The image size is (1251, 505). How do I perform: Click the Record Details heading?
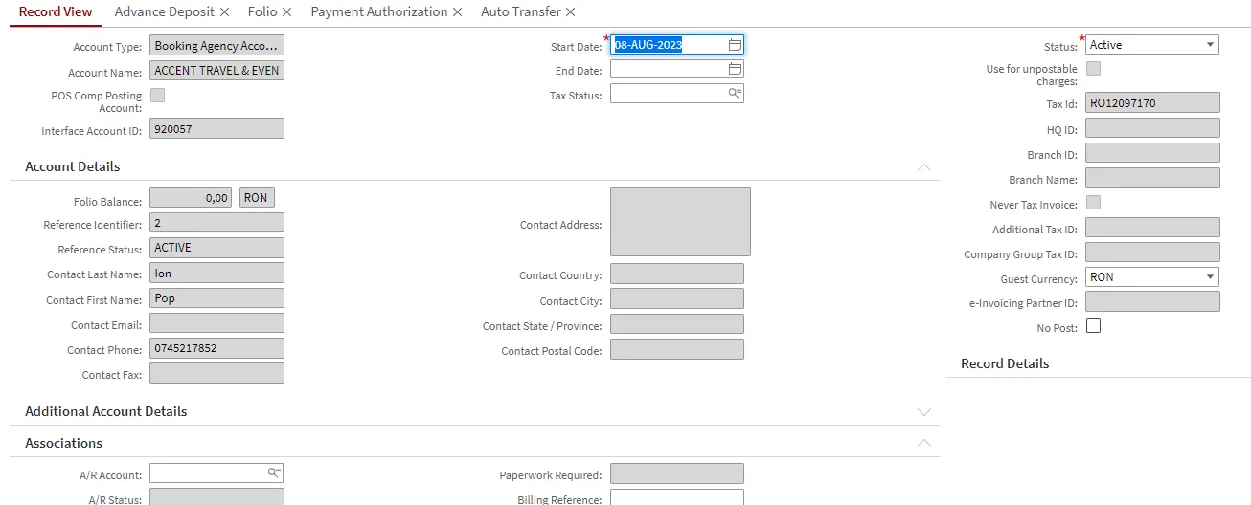click(1005, 363)
